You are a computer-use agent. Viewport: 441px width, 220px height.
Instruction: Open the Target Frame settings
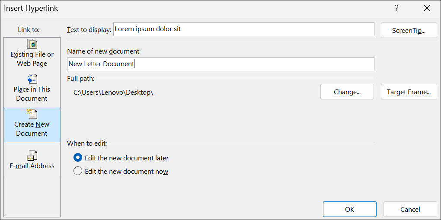[409, 92]
